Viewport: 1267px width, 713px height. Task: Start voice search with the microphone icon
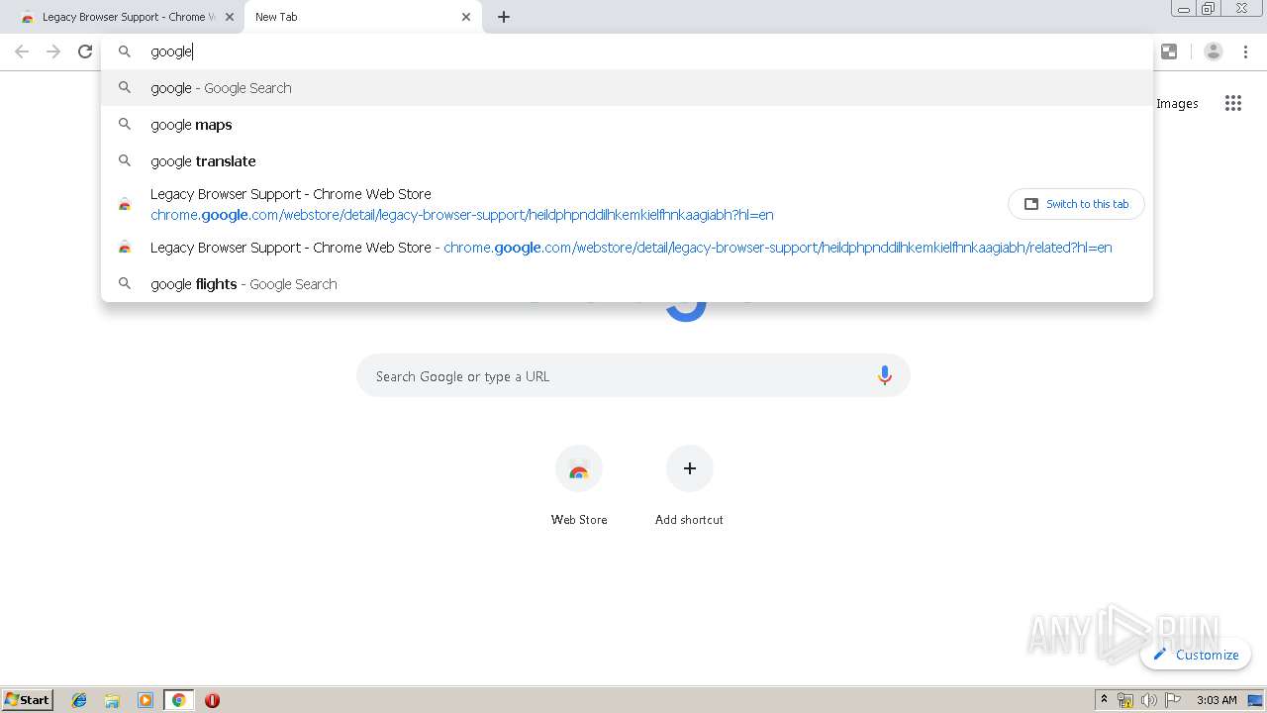point(885,376)
